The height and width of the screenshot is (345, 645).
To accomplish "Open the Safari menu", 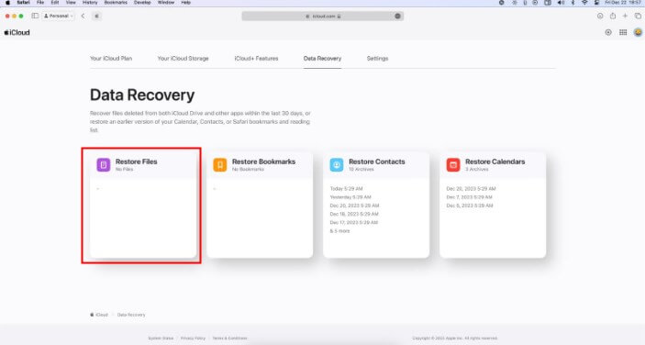I will tap(23, 3).
